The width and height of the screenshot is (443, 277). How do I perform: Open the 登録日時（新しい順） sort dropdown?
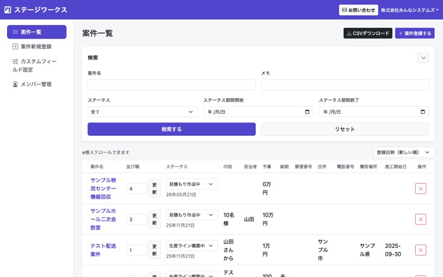(404, 152)
